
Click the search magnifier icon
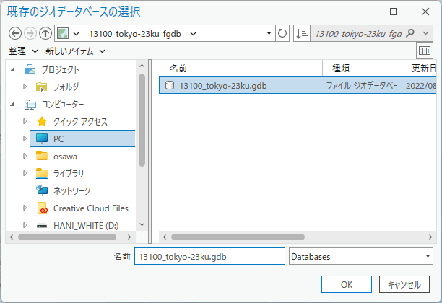click(x=410, y=33)
